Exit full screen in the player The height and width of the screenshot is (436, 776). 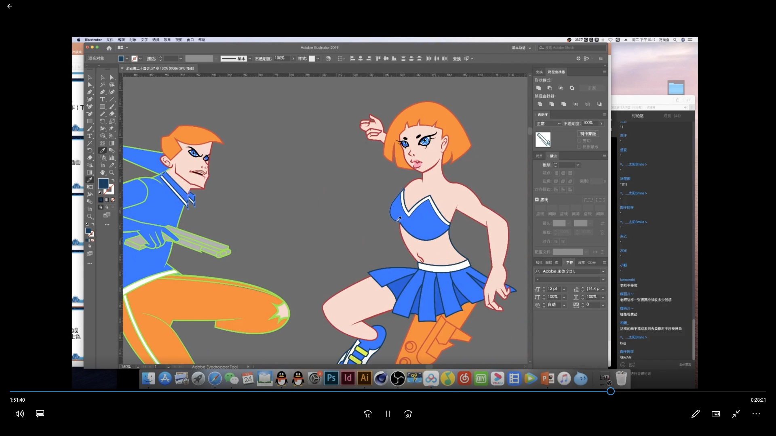pos(736,414)
